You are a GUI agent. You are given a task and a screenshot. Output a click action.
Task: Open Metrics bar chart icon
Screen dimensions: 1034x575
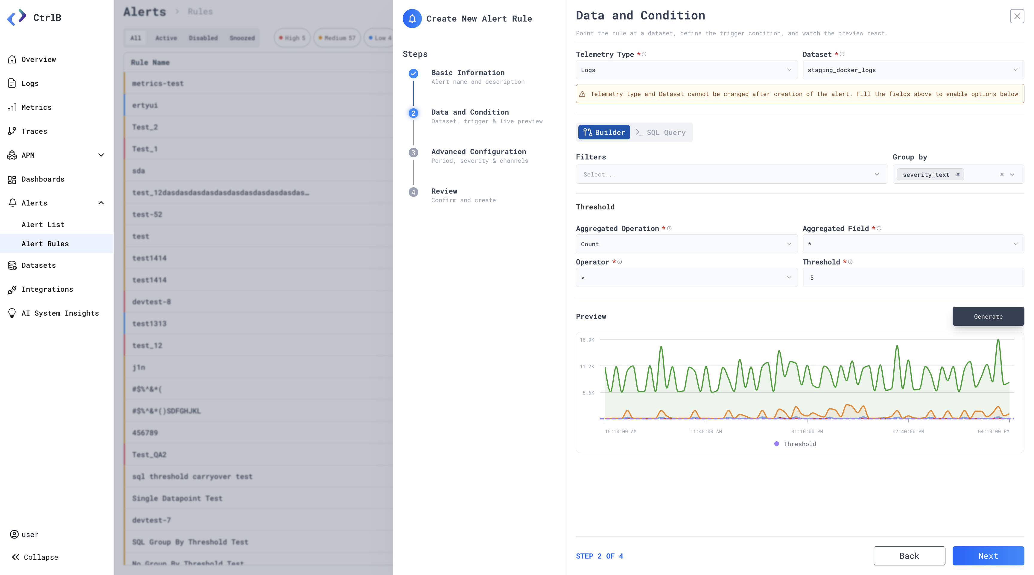tap(12, 107)
